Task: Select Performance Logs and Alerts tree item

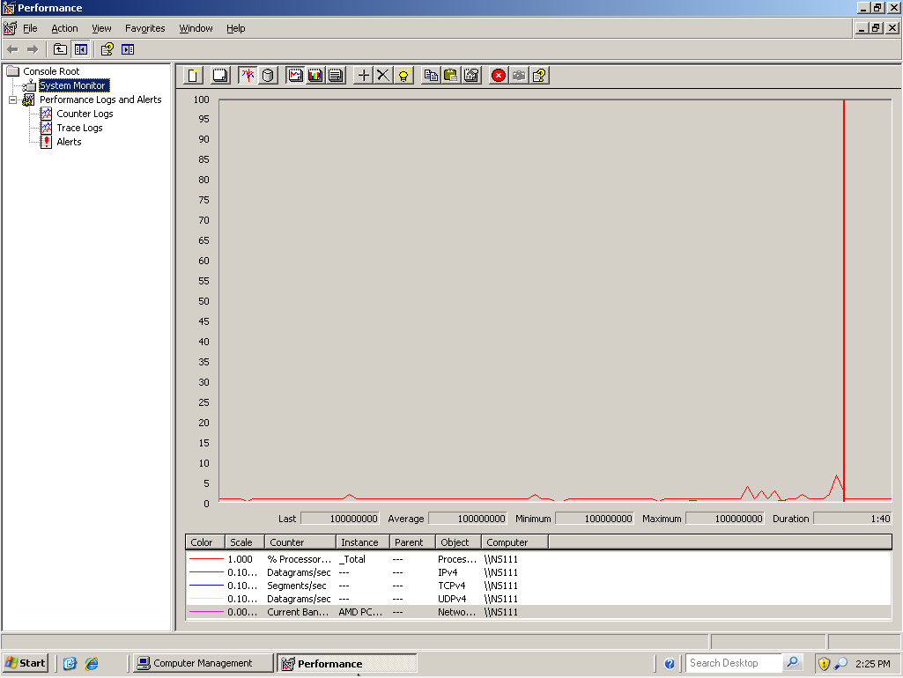Action: [100, 99]
